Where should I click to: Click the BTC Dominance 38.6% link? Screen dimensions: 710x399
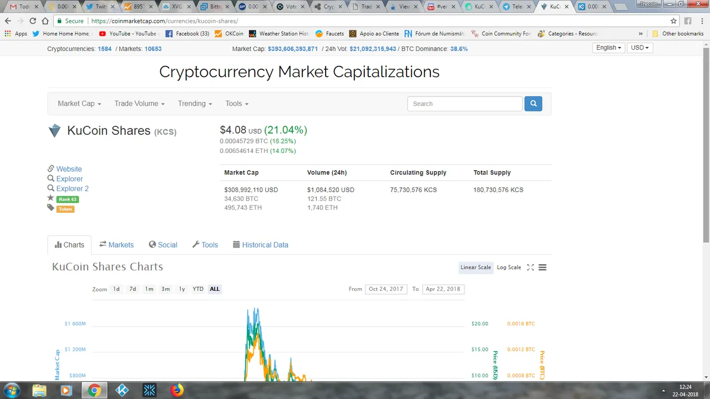point(459,49)
